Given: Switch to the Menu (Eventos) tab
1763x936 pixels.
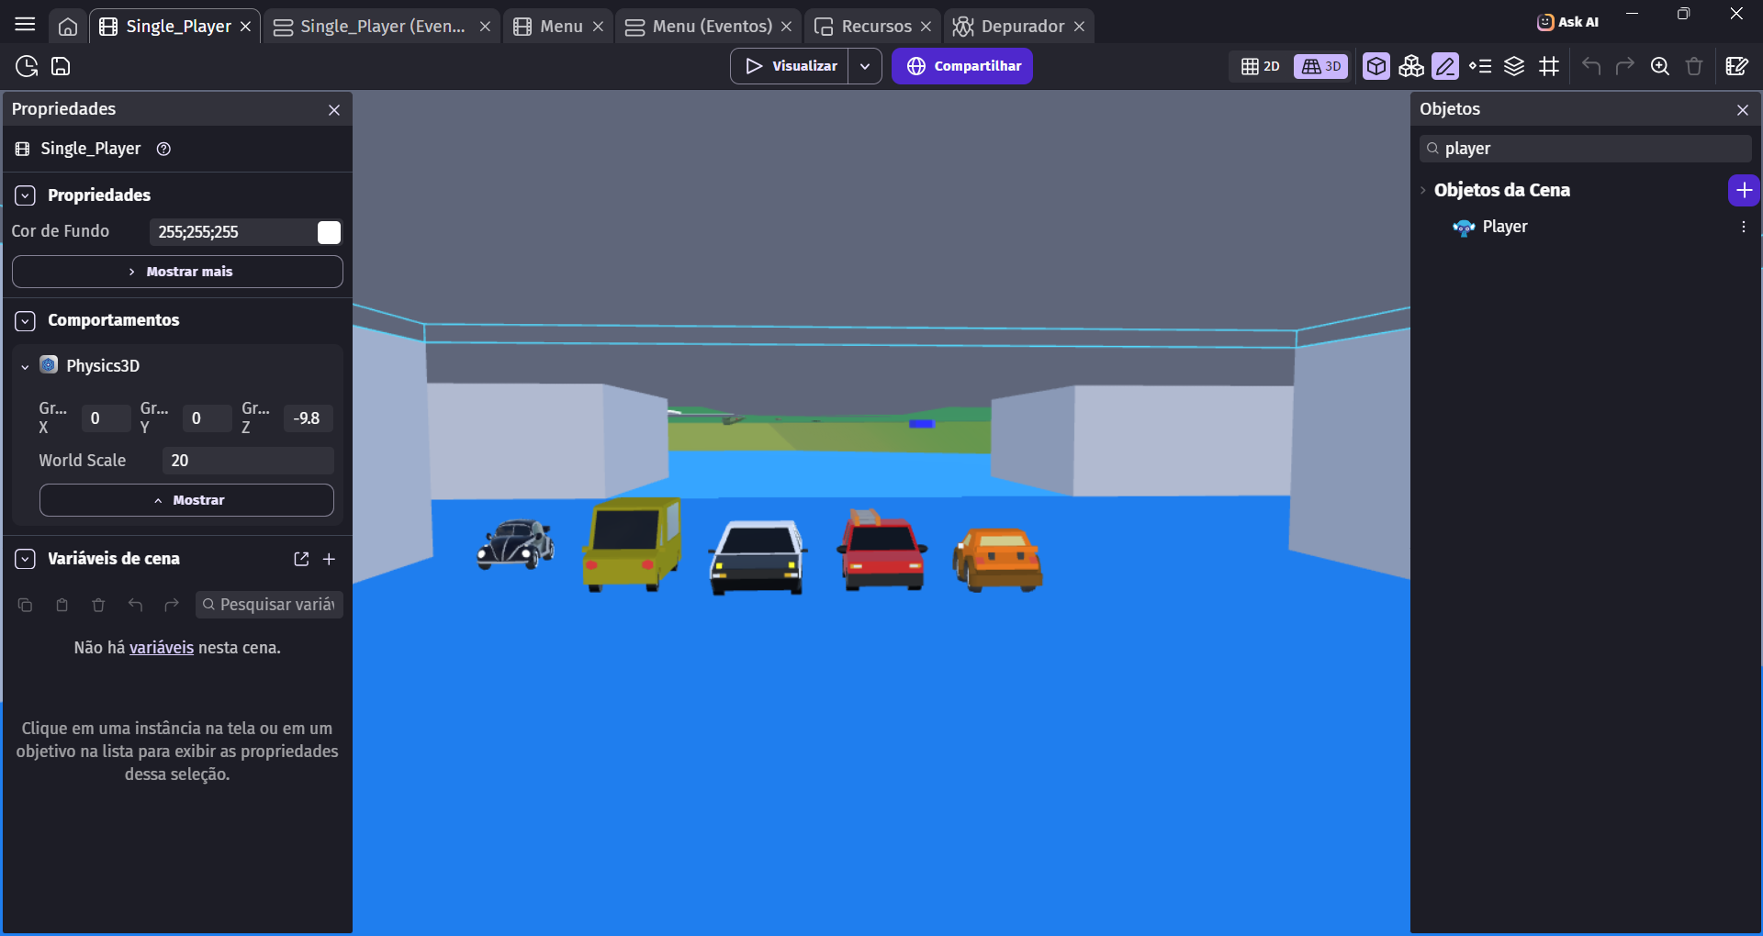Looking at the screenshot, I should tap(708, 27).
